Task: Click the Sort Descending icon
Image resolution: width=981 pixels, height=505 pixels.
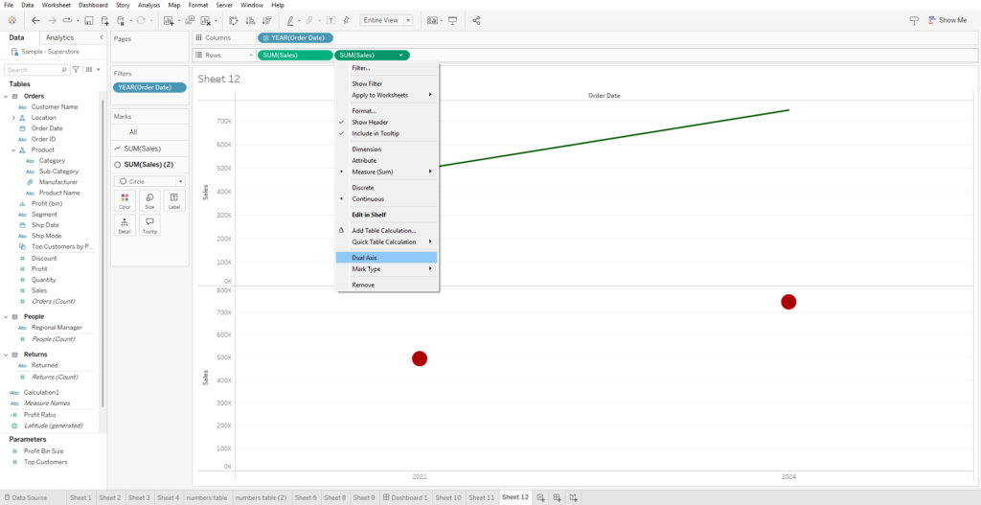Action: click(x=267, y=20)
